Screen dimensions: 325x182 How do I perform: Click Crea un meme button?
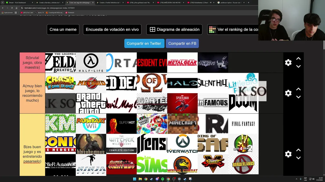coord(63,30)
